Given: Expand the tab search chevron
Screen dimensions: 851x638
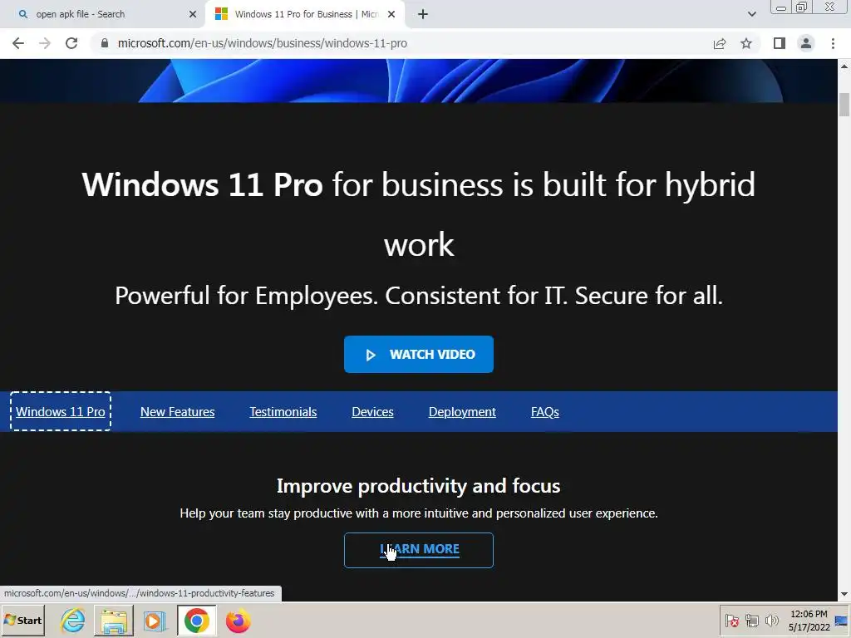Looking at the screenshot, I should click(x=751, y=14).
